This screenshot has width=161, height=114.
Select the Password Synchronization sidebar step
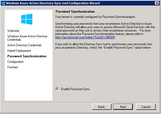click(27, 56)
